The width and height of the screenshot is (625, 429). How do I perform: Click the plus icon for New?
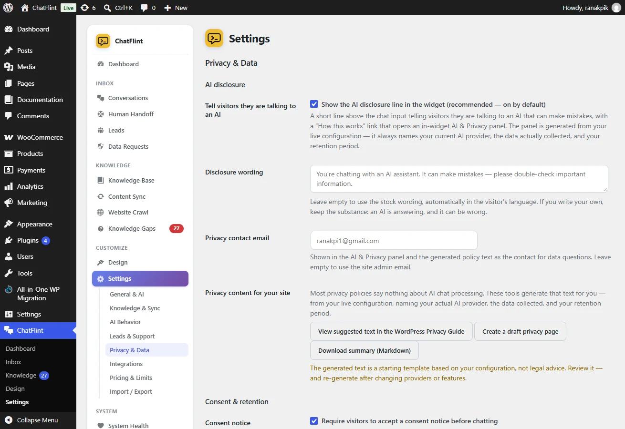(167, 8)
